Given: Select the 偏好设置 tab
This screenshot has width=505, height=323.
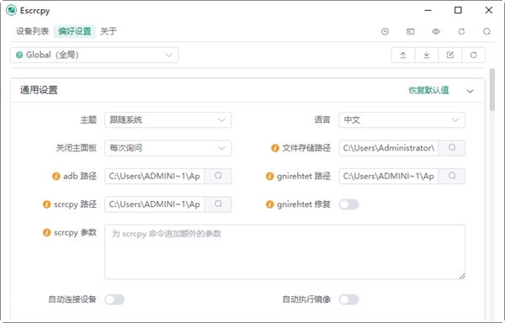Looking at the screenshot, I should (75, 31).
